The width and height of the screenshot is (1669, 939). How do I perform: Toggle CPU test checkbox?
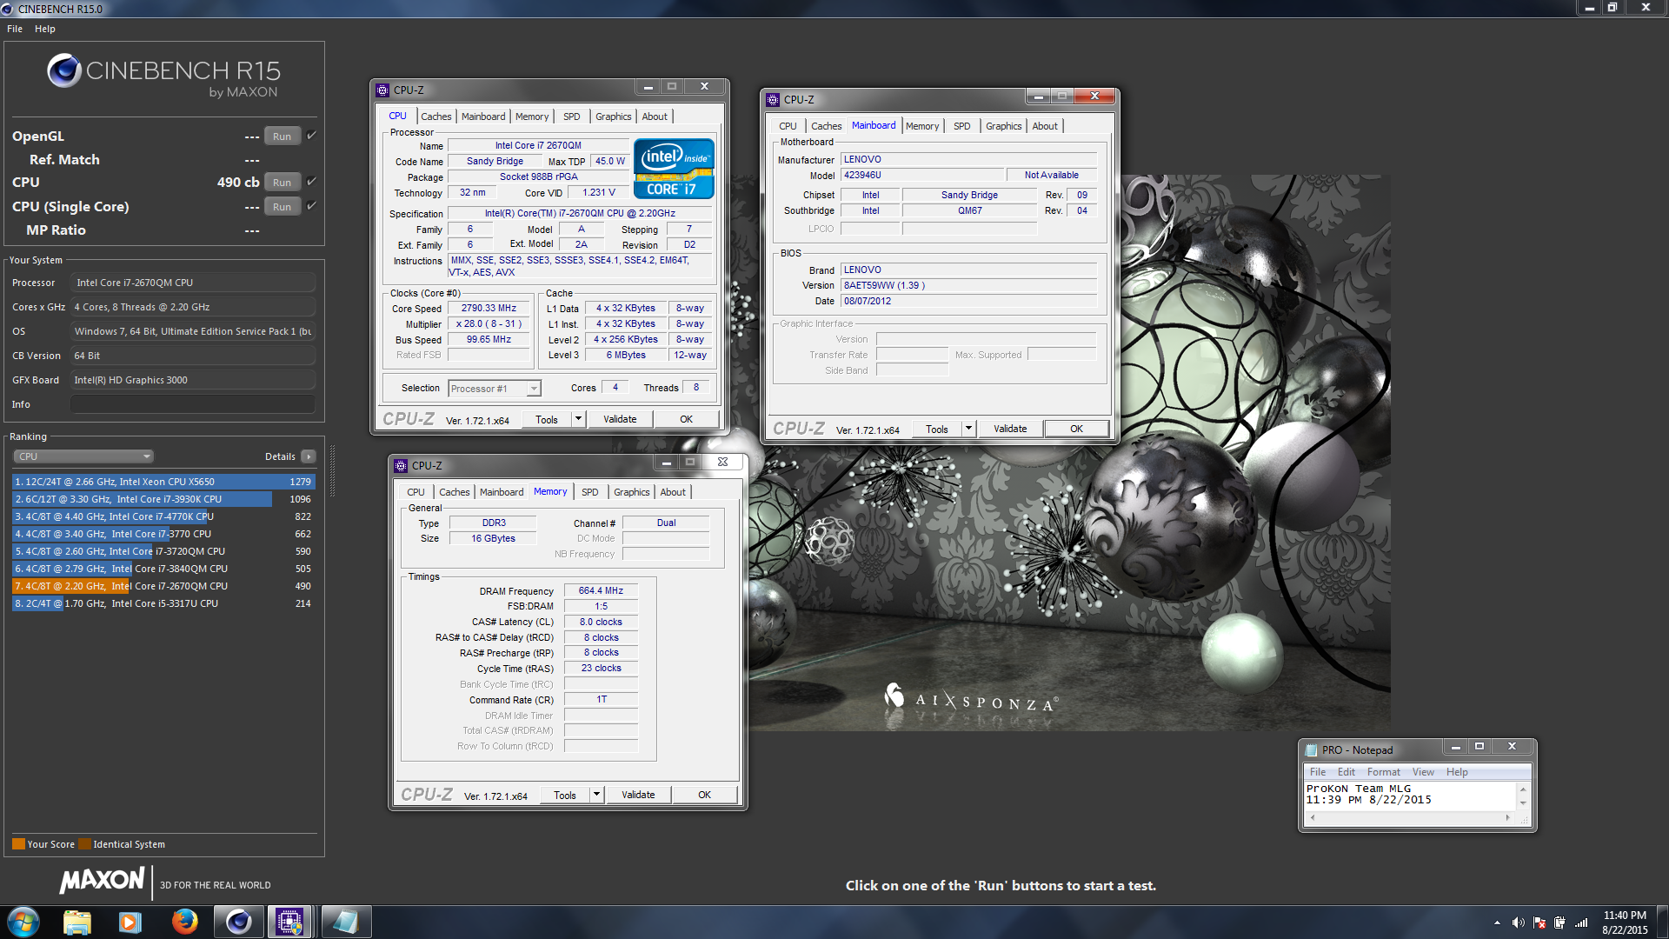click(311, 182)
